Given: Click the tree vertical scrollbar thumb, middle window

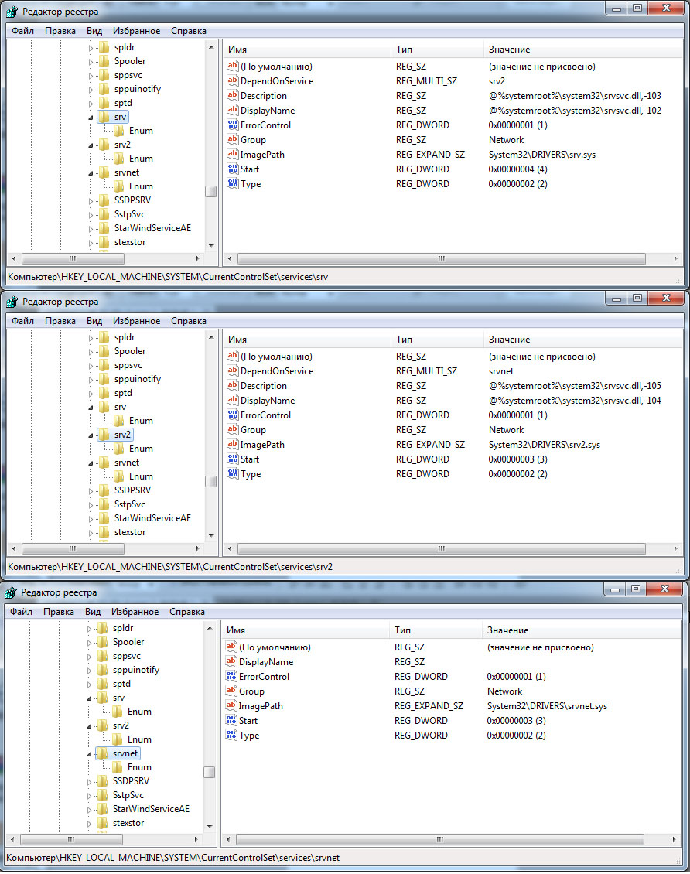Looking at the screenshot, I should coord(210,482).
